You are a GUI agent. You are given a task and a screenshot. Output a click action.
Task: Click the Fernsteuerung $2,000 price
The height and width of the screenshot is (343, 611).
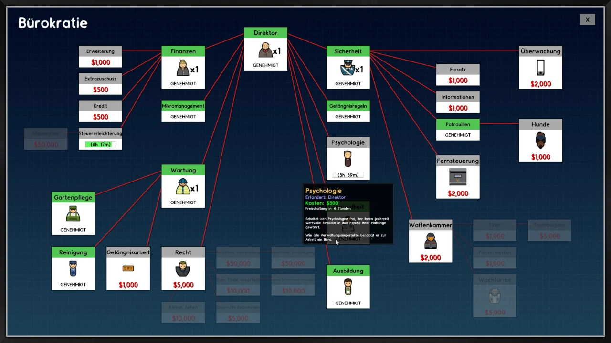458,193
